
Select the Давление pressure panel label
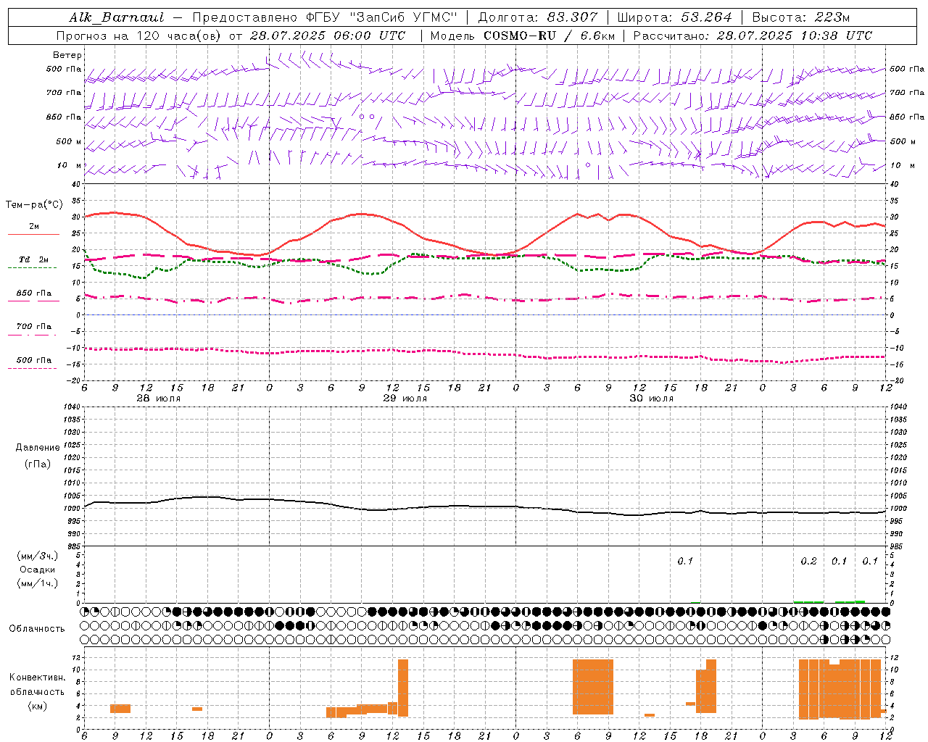point(38,448)
